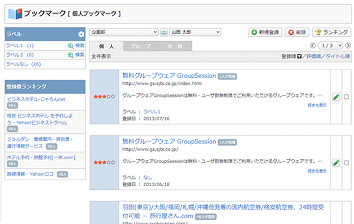Open ジョルダン 乗換案内 ranking link
This screenshot has height=224, width=354.
(40, 143)
